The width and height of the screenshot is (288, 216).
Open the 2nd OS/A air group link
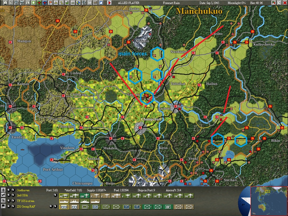click(x=22, y=195)
